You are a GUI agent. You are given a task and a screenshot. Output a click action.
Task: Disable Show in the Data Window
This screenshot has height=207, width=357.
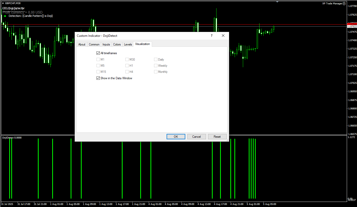pos(98,78)
